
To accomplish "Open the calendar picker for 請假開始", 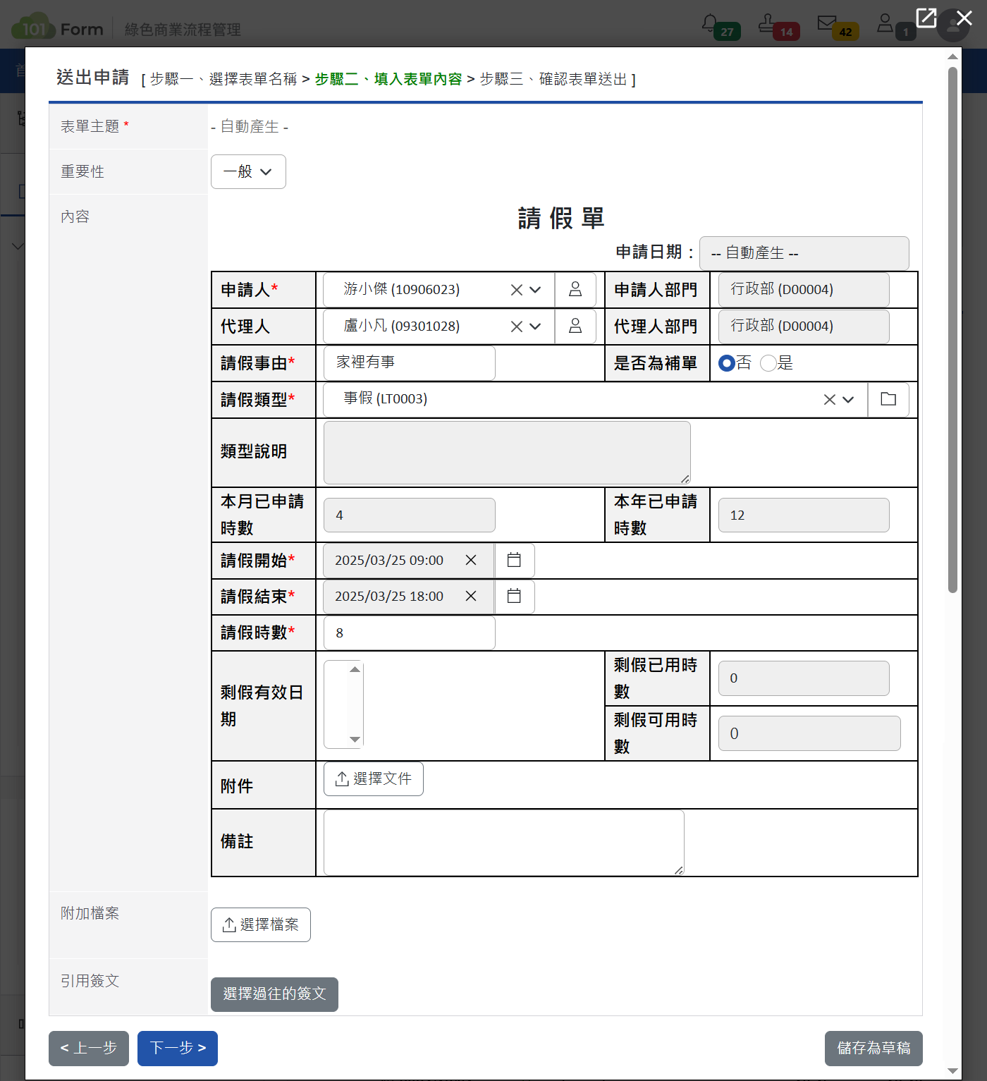I will coord(514,560).
